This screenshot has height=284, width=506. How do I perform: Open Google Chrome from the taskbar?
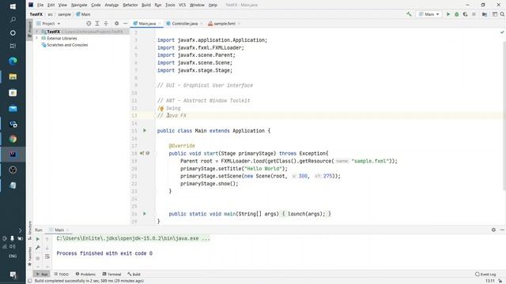tap(13, 139)
